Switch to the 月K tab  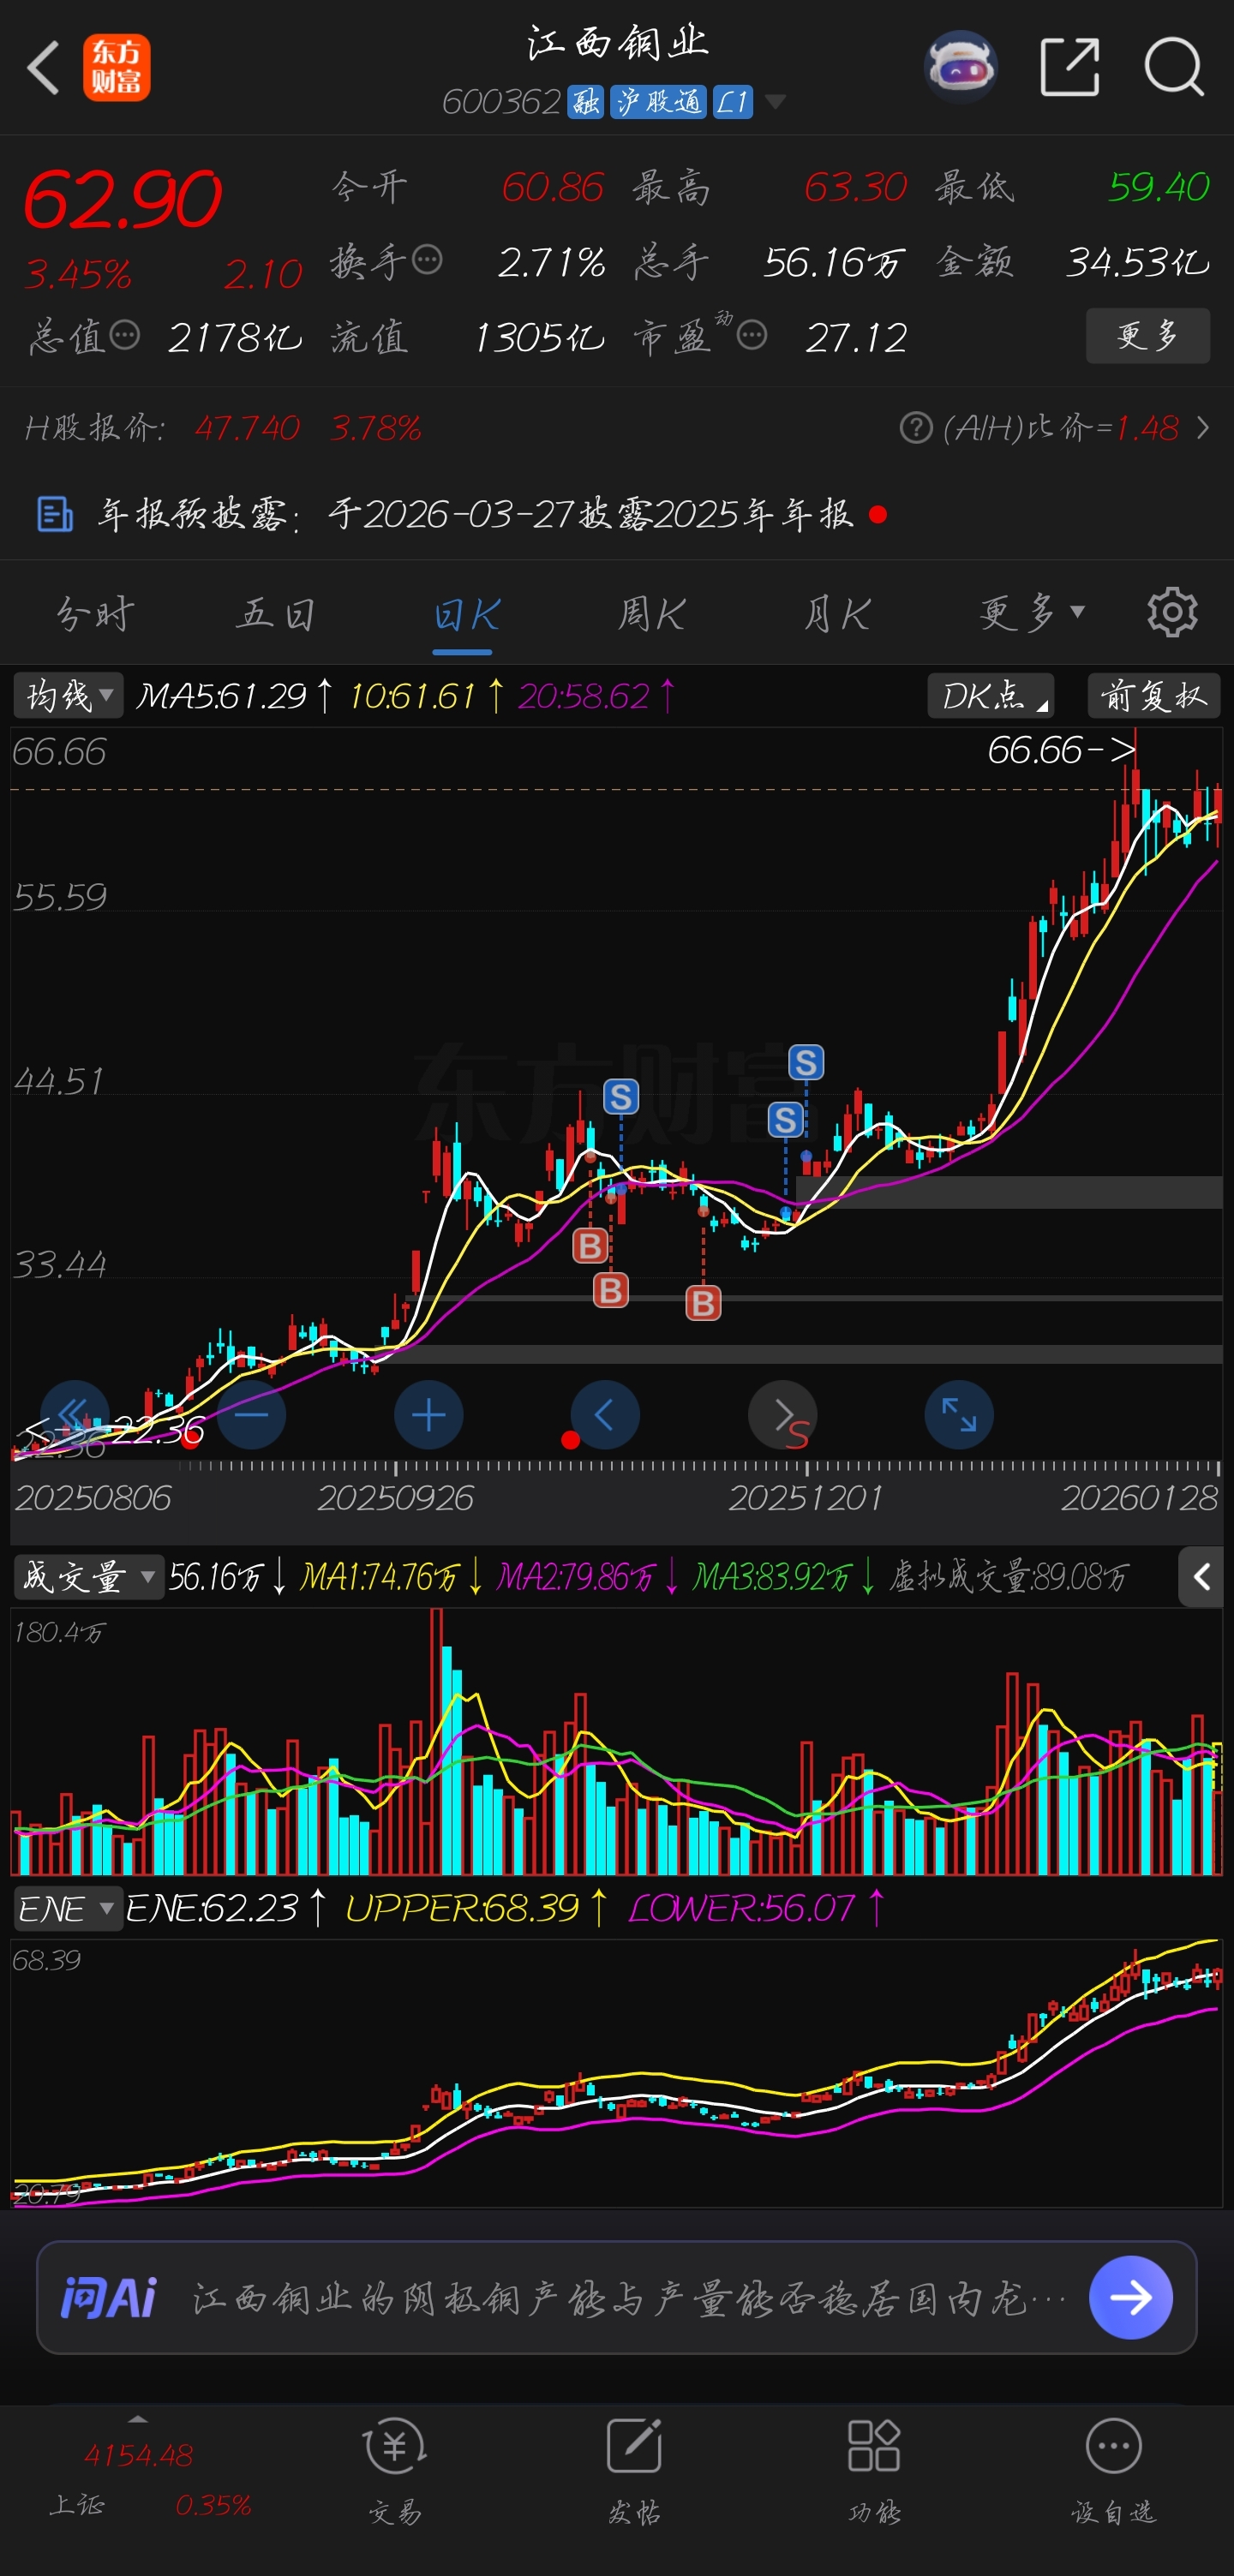836,614
